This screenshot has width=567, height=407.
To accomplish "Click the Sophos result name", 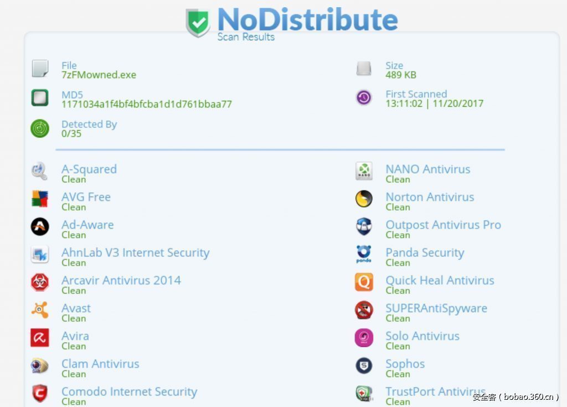I will pyautogui.click(x=405, y=364).
